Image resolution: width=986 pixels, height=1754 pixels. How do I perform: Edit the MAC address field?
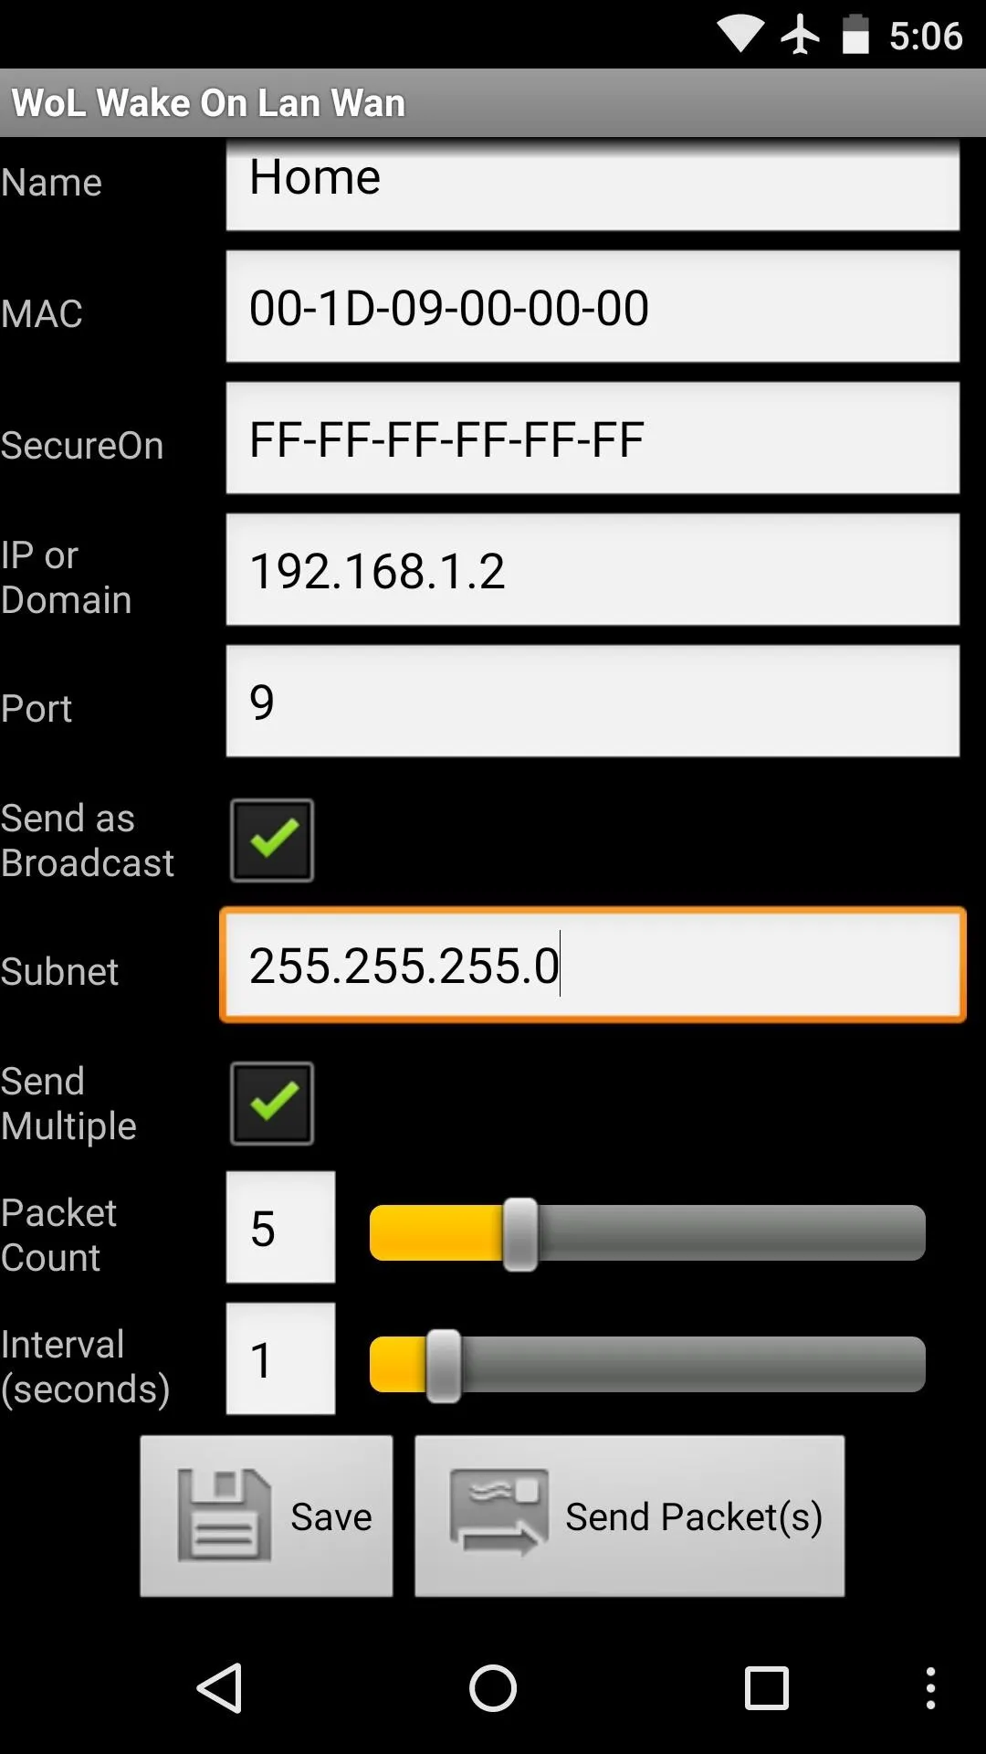click(593, 307)
